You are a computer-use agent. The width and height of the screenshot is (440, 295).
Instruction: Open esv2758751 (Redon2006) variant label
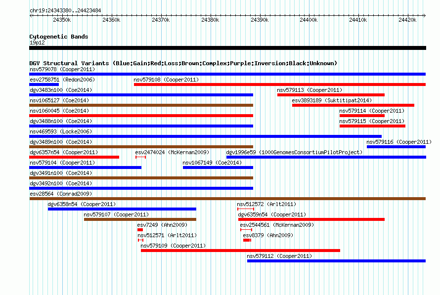coord(62,80)
